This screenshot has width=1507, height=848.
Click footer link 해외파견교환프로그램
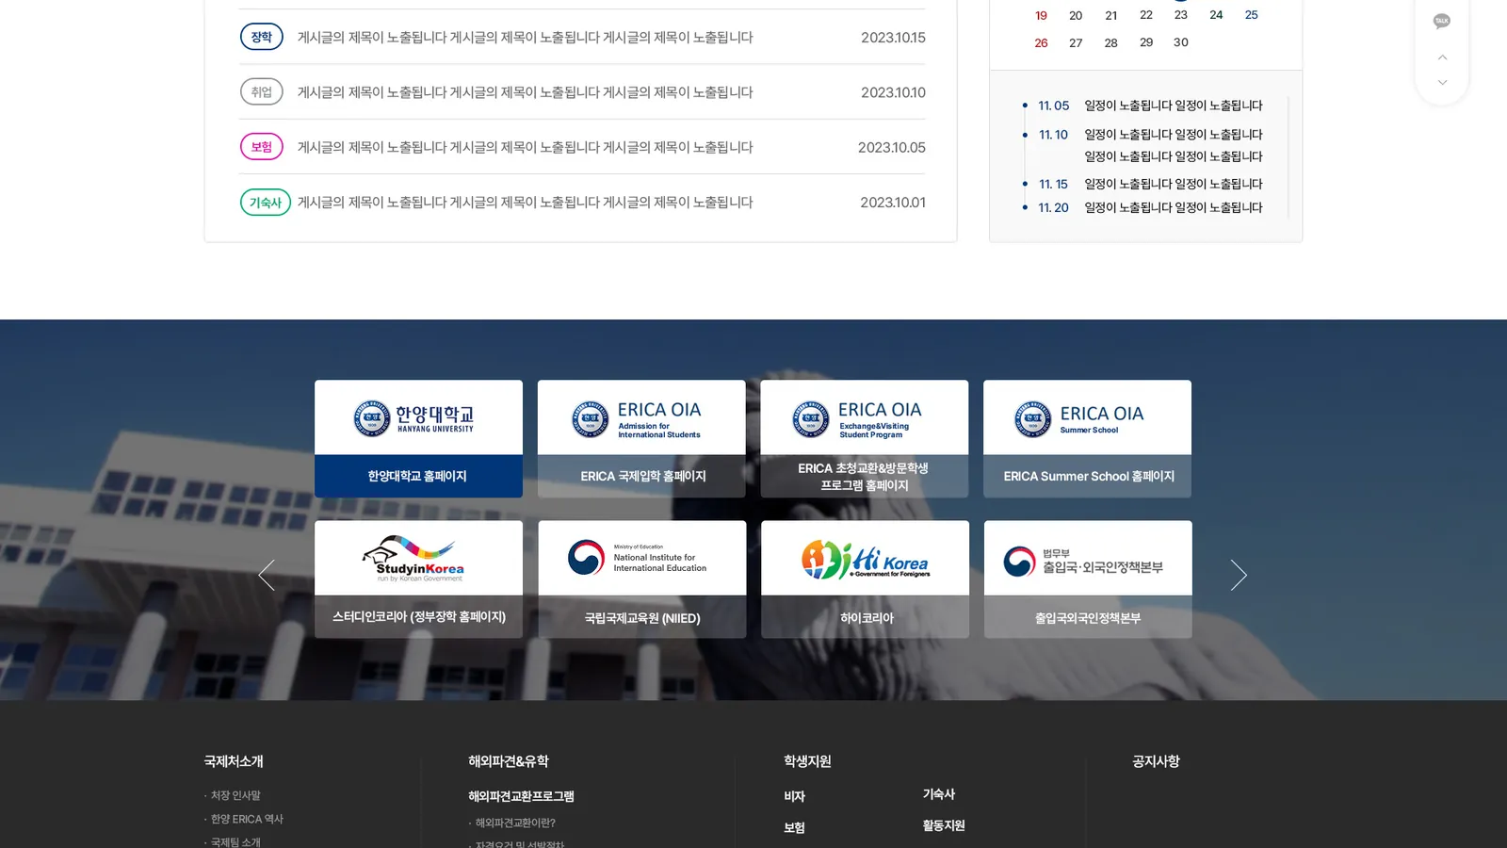[521, 796]
